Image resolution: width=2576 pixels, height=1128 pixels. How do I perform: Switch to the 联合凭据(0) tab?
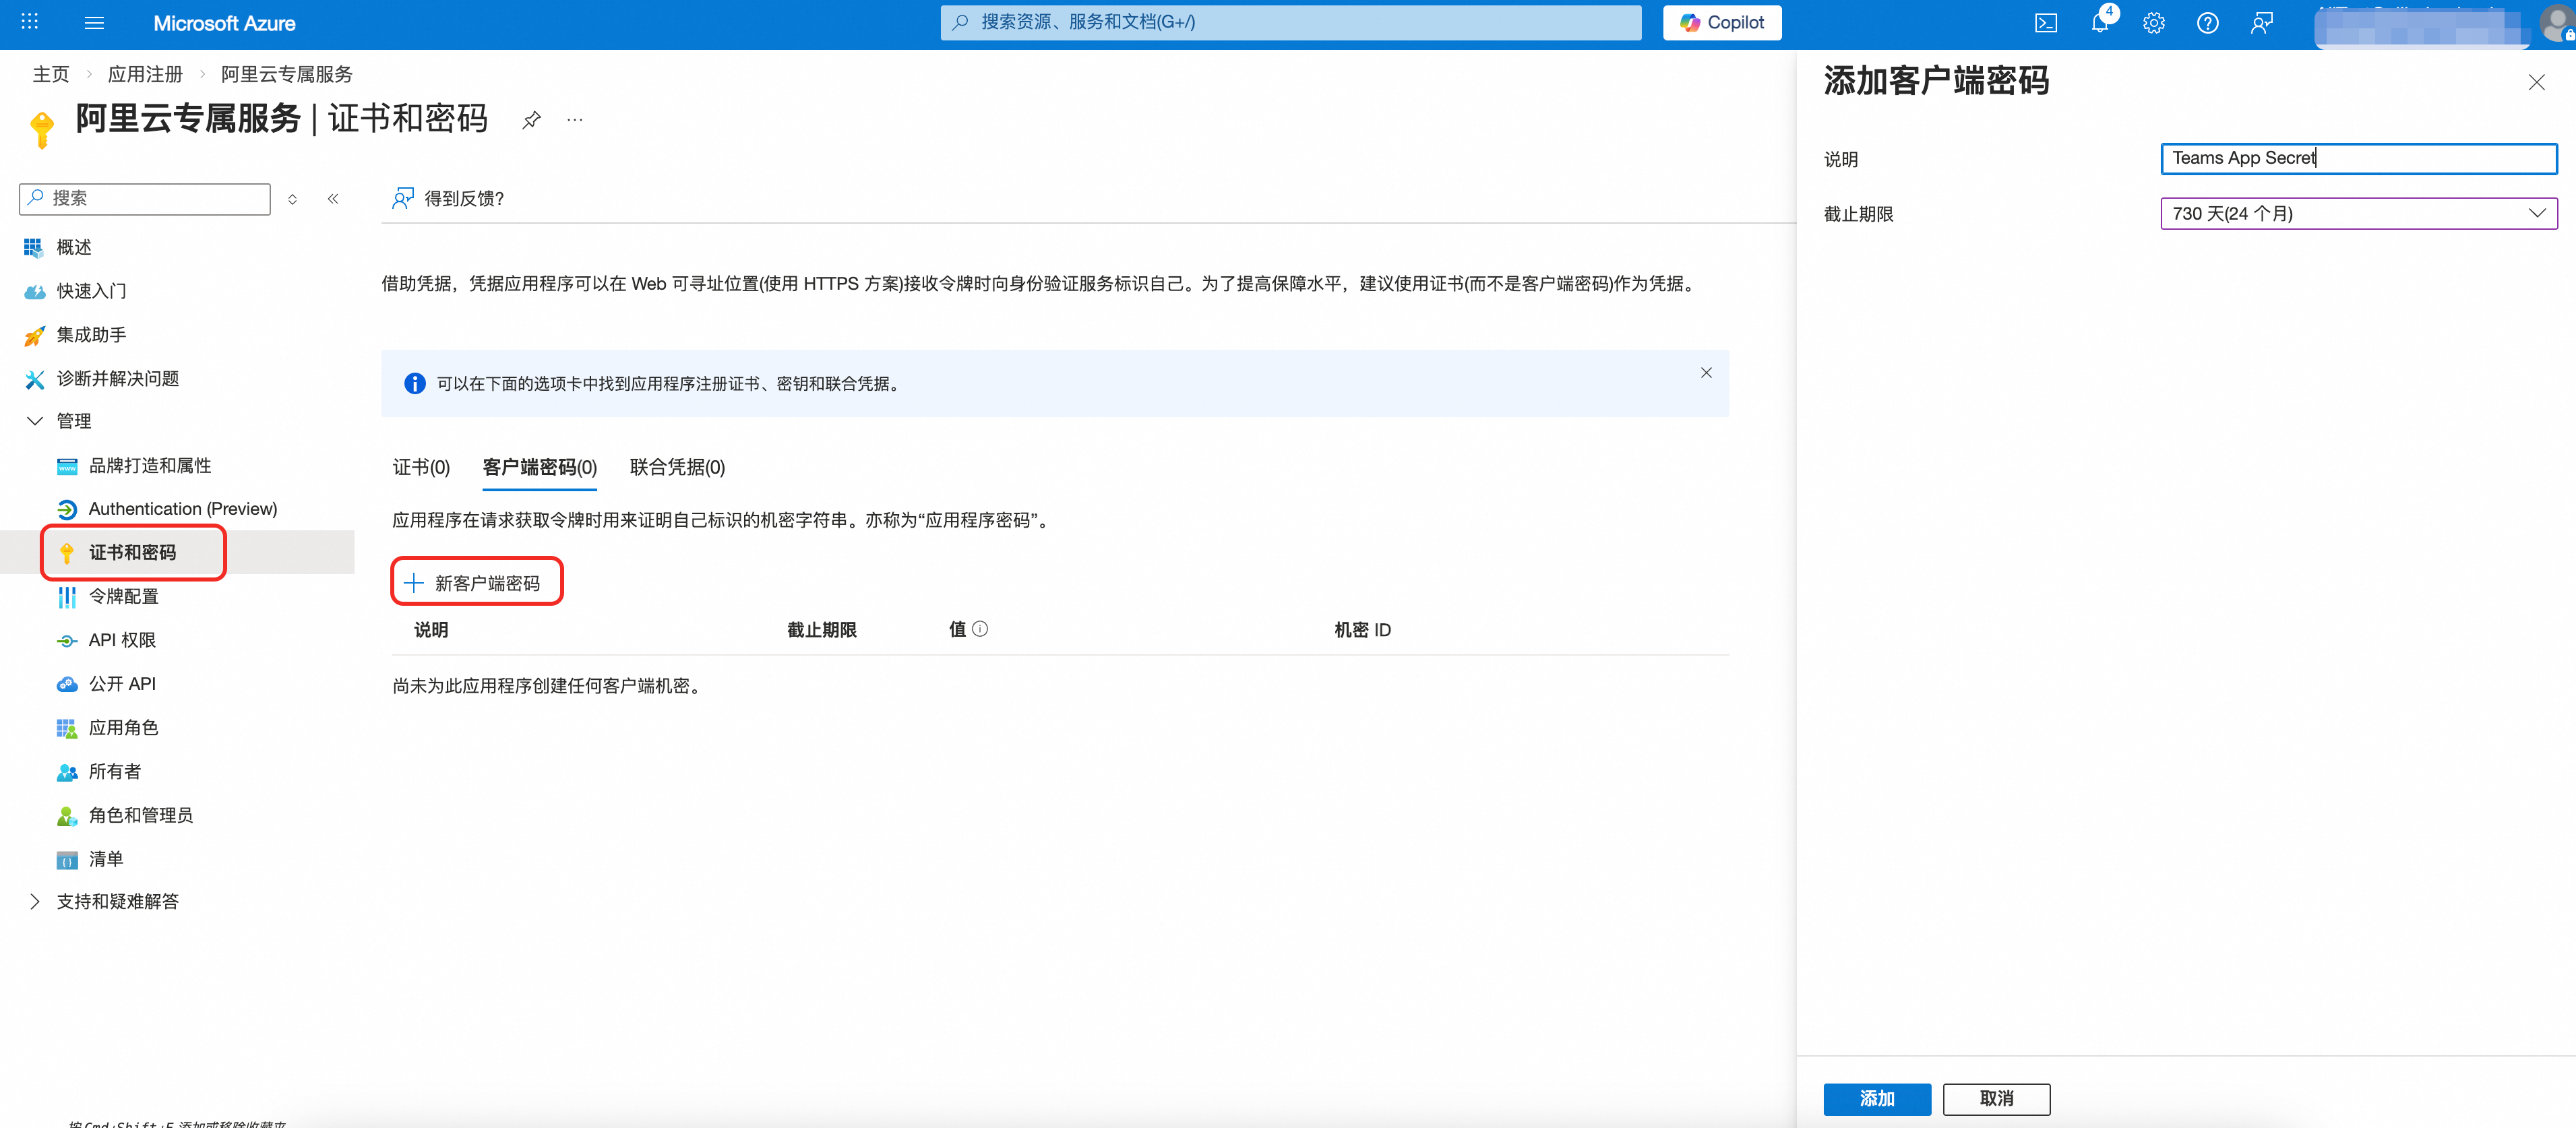click(677, 467)
